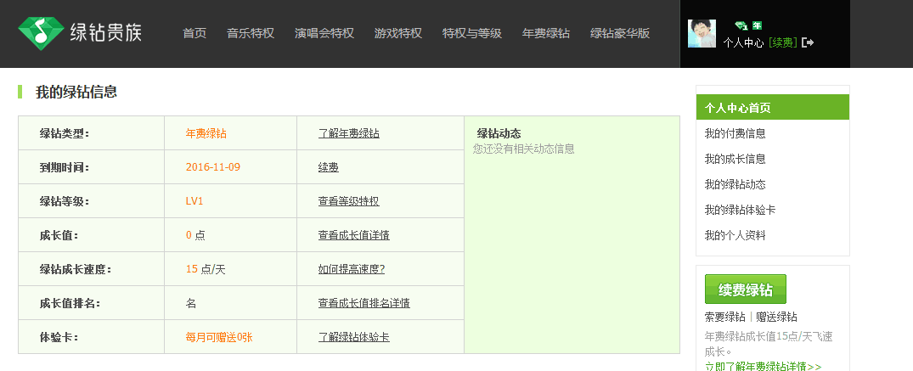Open the 音乐特权 navigation item
Viewport: 913px width, 371px height.
tap(251, 33)
